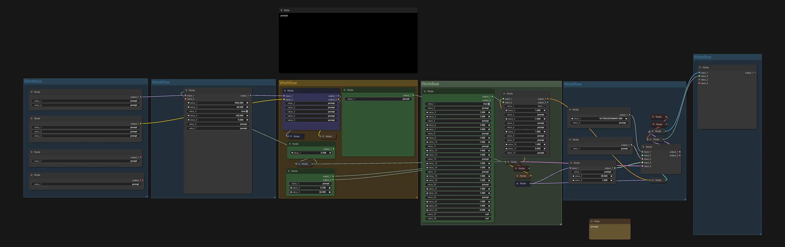
Task: Decrease value_5 5.000 with its left arrow
Action: tap(188, 120)
